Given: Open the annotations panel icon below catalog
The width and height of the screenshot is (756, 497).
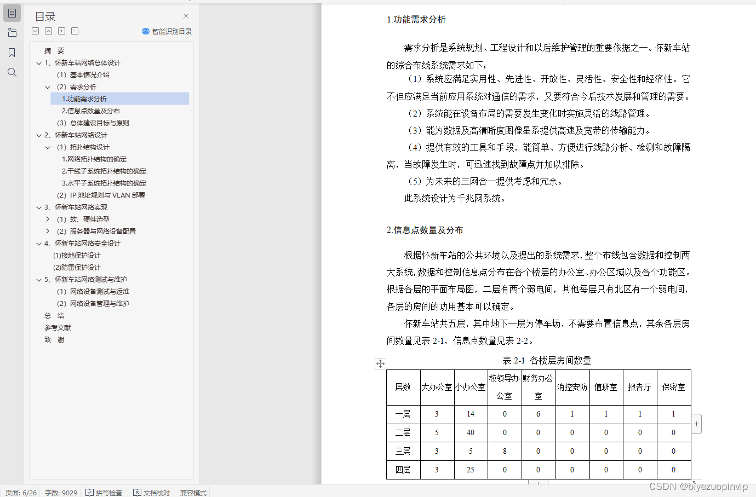Looking at the screenshot, I should pyautogui.click(x=12, y=33).
